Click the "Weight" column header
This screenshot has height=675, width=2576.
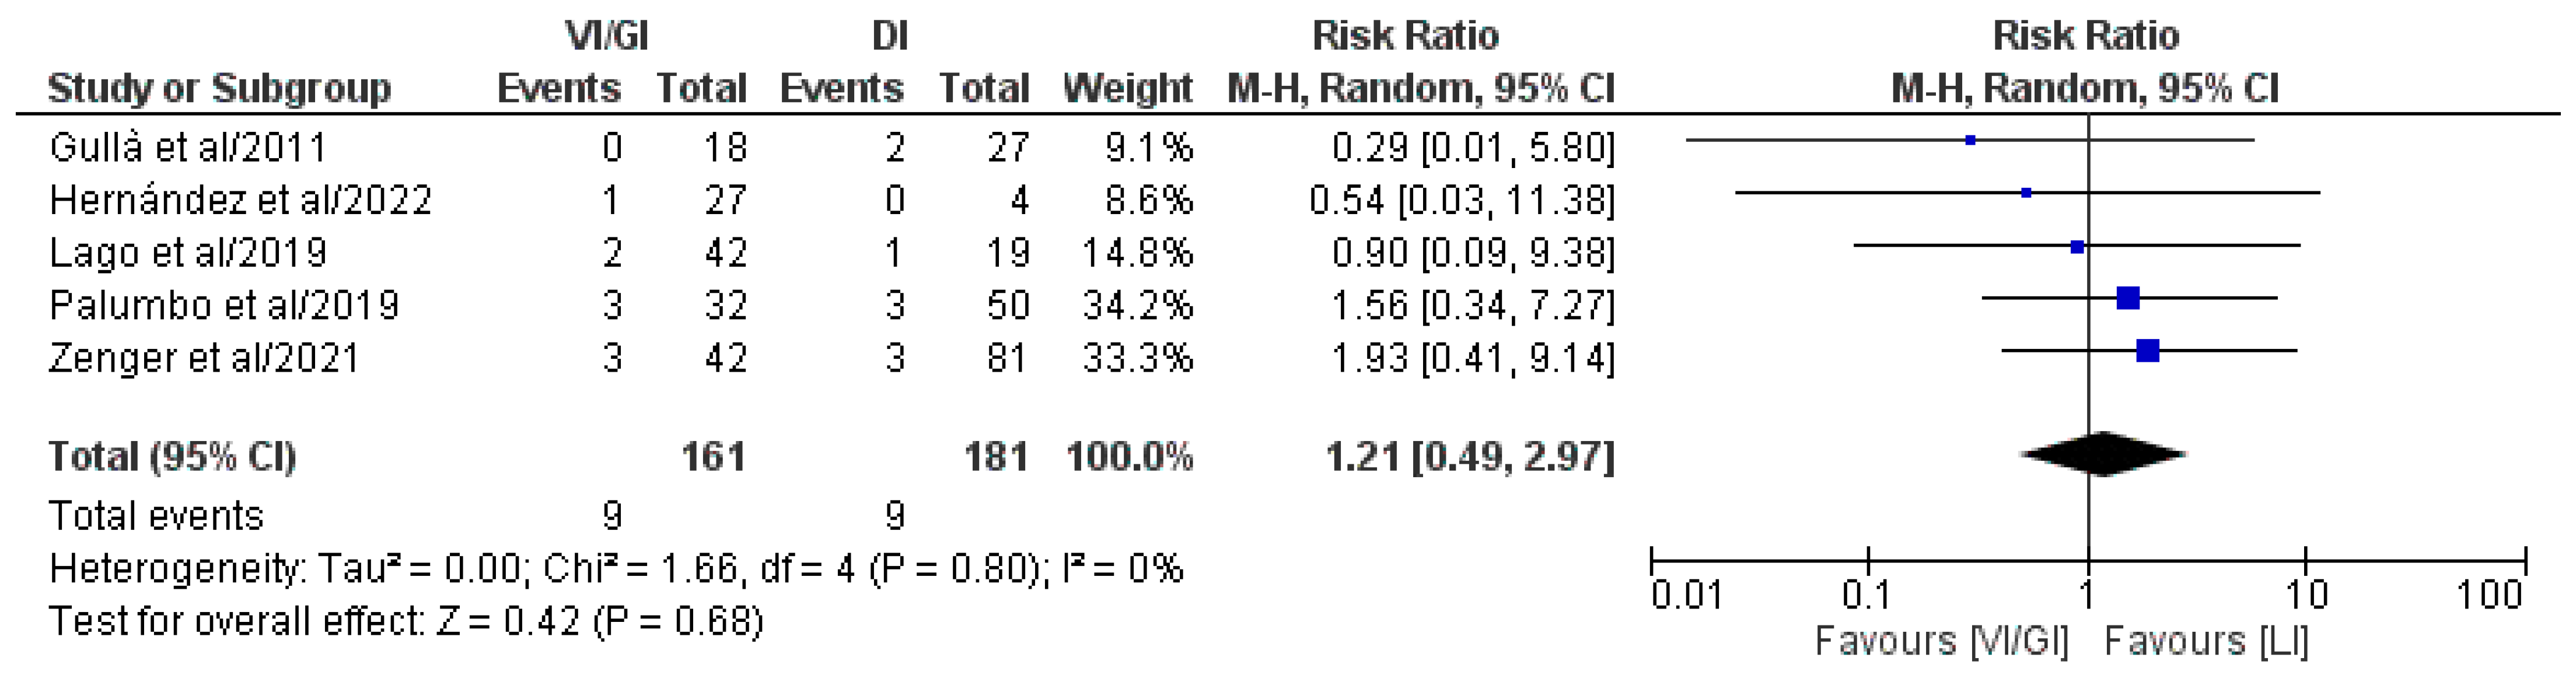[x=1127, y=89]
